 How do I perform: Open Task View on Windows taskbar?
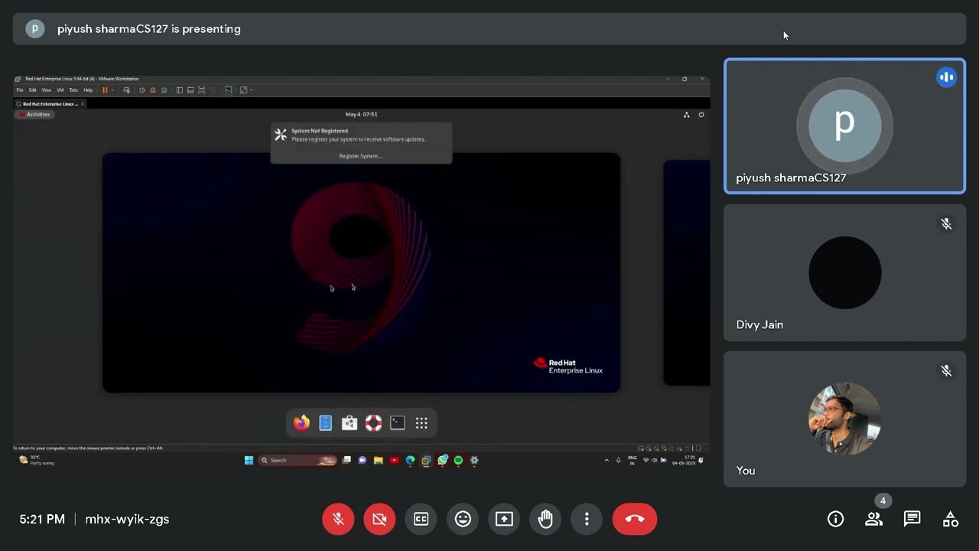tap(346, 460)
